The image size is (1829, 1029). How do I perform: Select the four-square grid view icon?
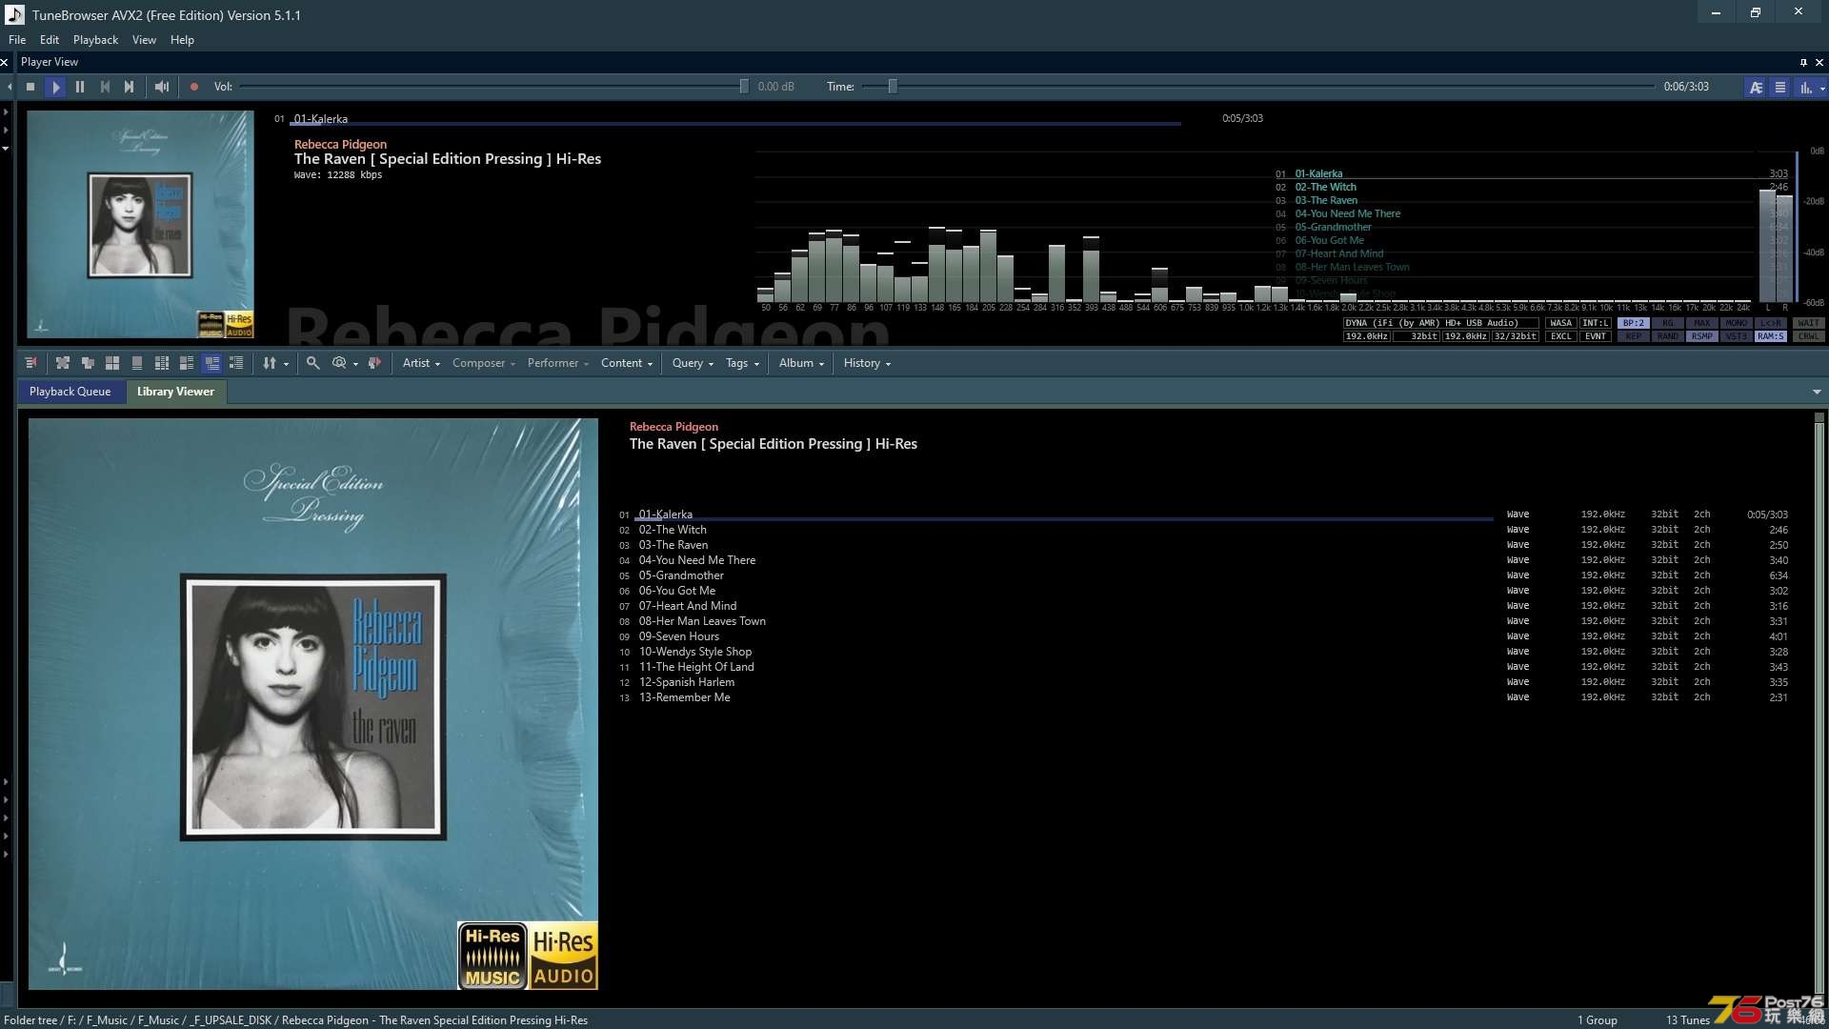tap(112, 363)
